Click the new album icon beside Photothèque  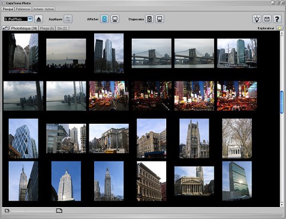tap(5, 29)
